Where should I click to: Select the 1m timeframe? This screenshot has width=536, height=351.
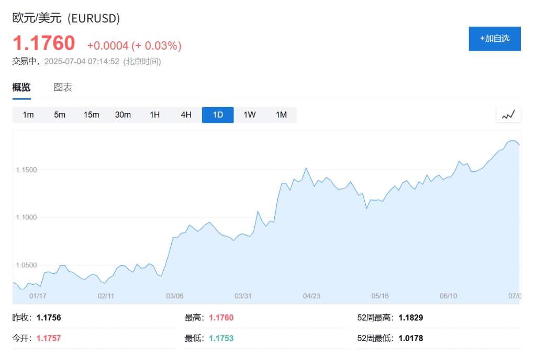28,115
